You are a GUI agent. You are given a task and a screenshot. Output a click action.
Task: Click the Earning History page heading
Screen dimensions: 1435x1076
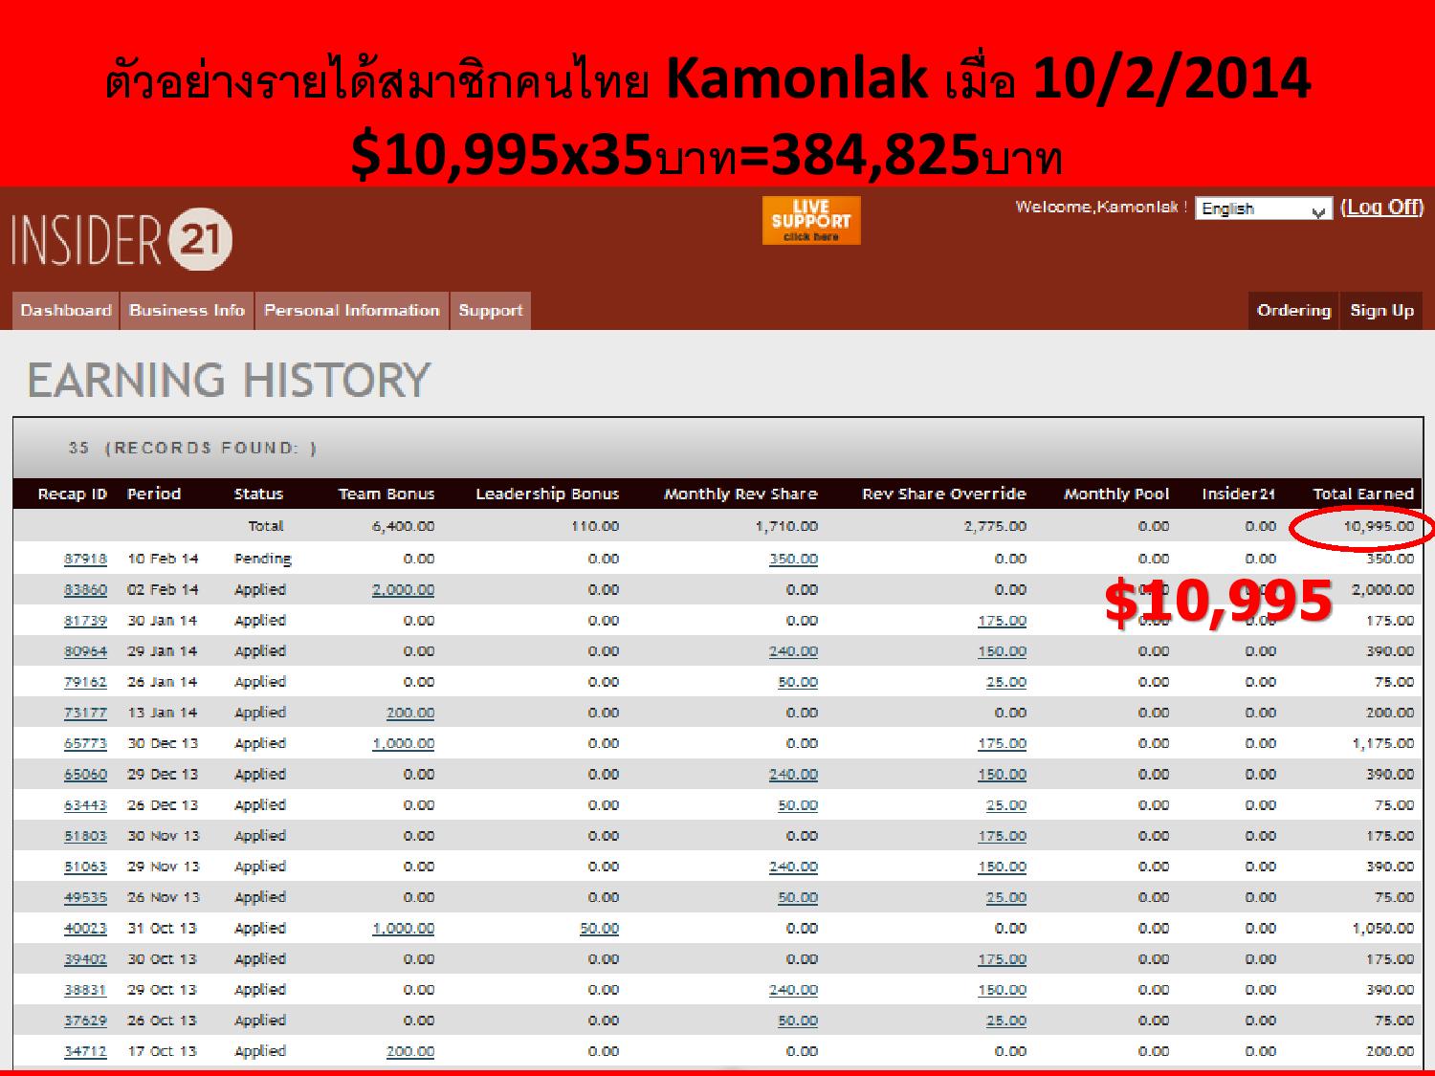click(x=229, y=380)
